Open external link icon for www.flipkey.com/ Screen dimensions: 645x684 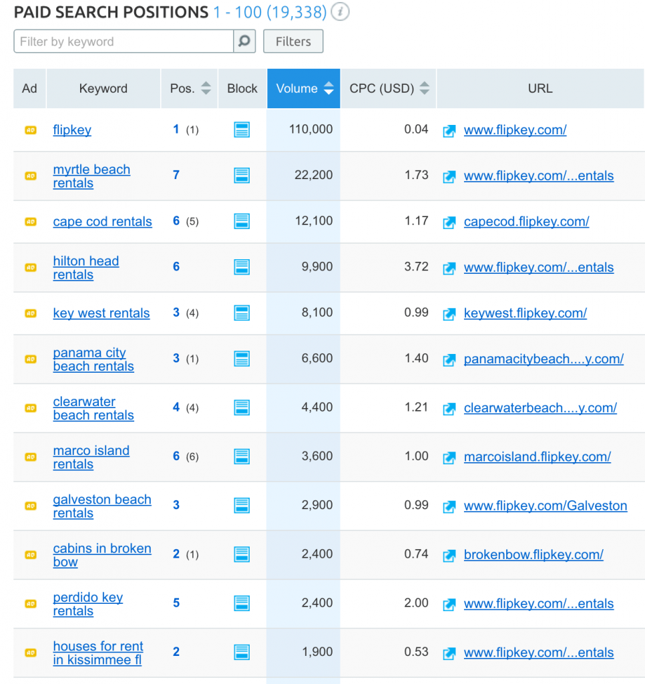tap(449, 131)
